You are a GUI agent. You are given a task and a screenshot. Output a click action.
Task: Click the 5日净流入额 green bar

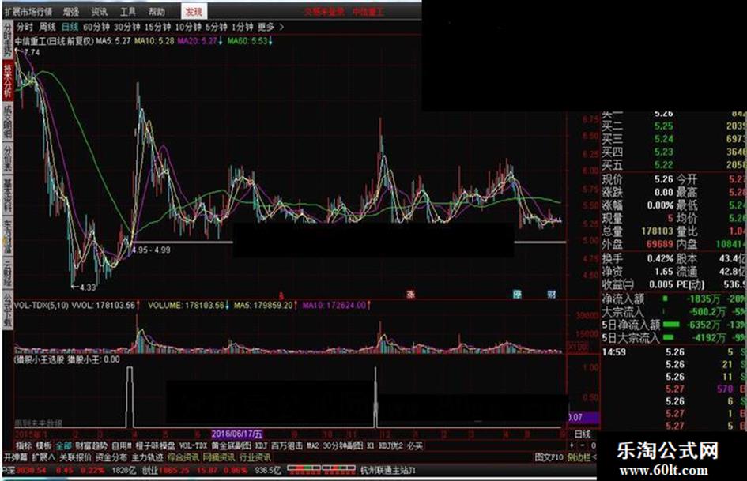671,325
